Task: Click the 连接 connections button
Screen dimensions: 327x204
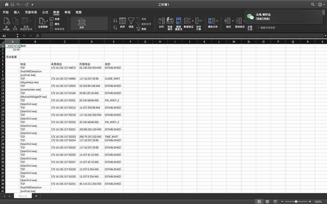Action: pyautogui.click(x=54, y=19)
